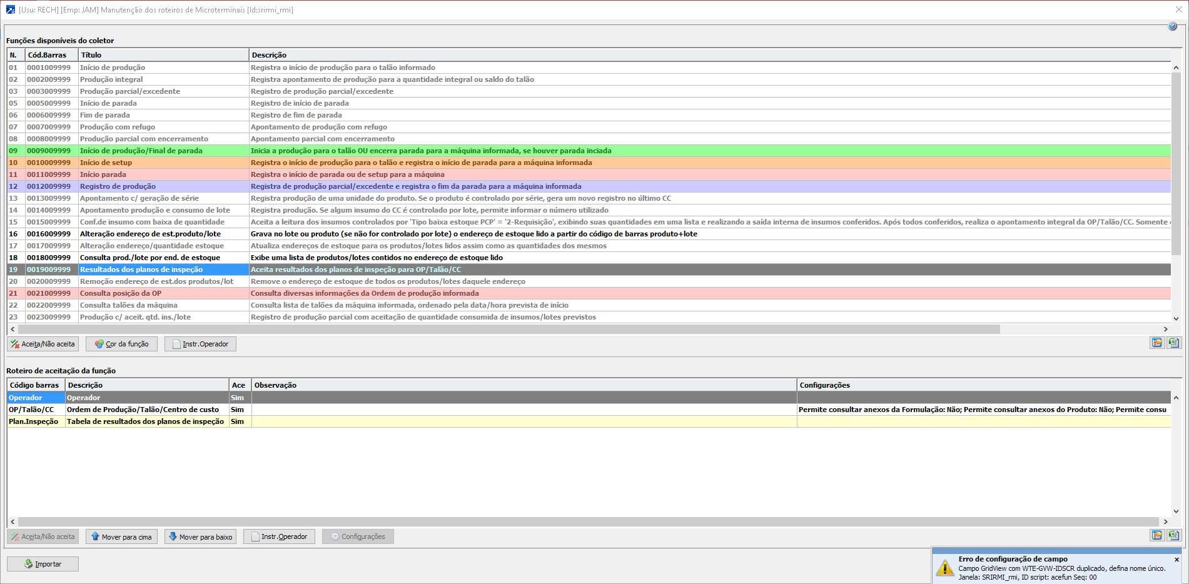Click the greyed Aceita/Não aceita button beside Mover para cima

tap(43, 536)
